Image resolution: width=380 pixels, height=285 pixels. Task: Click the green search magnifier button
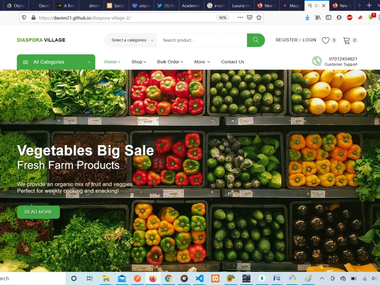[x=256, y=40]
